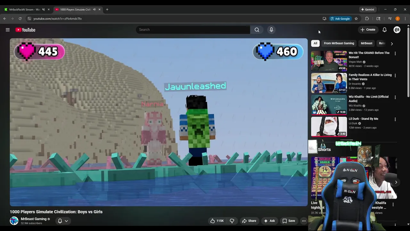Open a new browser tab

pos(107,9)
